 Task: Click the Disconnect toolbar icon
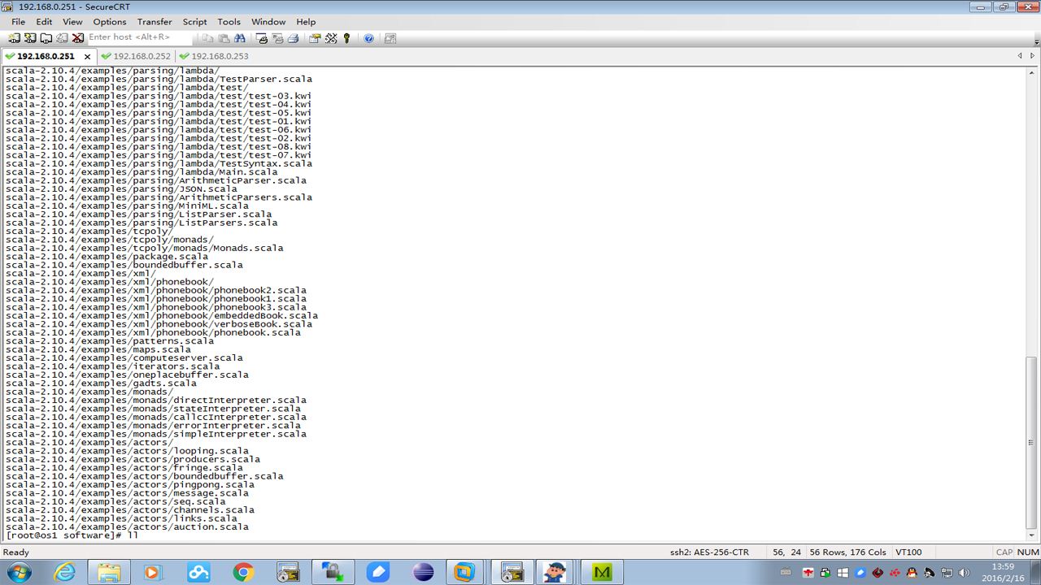point(78,38)
